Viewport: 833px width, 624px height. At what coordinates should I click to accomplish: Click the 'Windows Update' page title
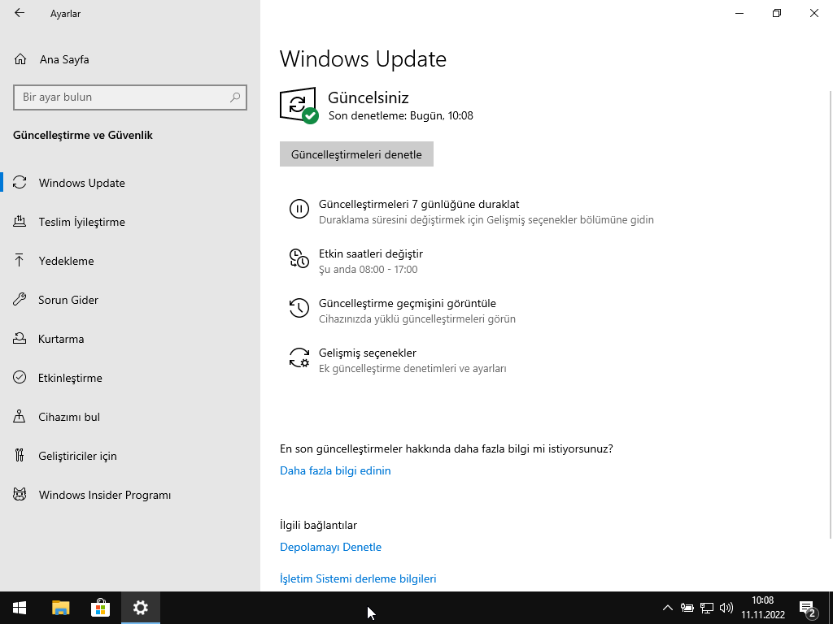[x=363, y=58]
